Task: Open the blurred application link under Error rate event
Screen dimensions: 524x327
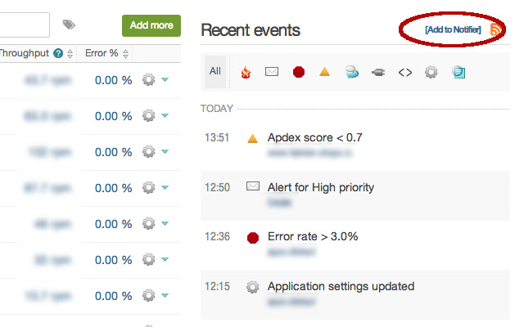Action: [291, 252]
